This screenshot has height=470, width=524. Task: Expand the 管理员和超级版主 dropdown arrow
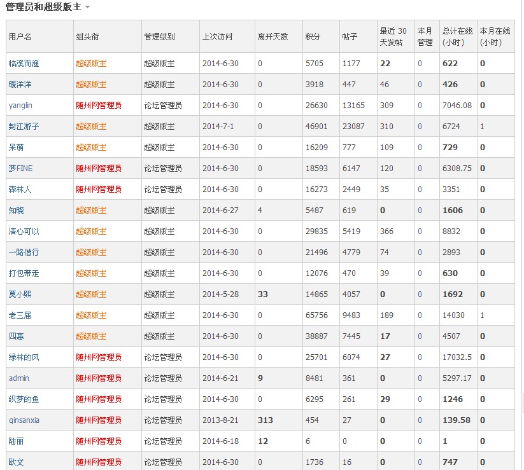click(x=88, y=7)
